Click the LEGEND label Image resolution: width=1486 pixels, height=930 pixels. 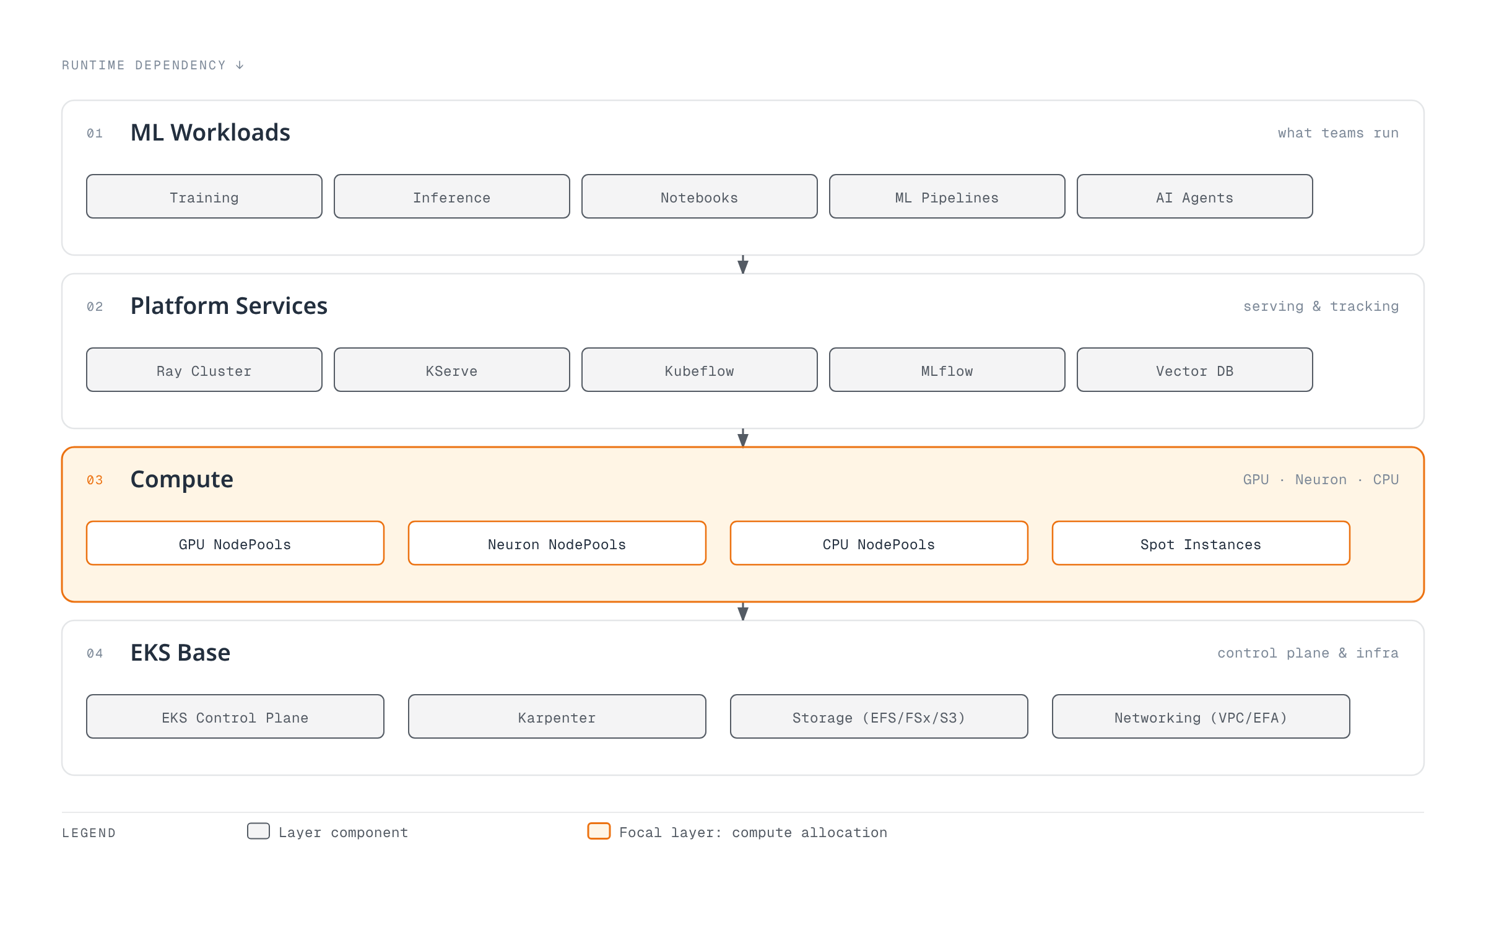pos(89,833)
